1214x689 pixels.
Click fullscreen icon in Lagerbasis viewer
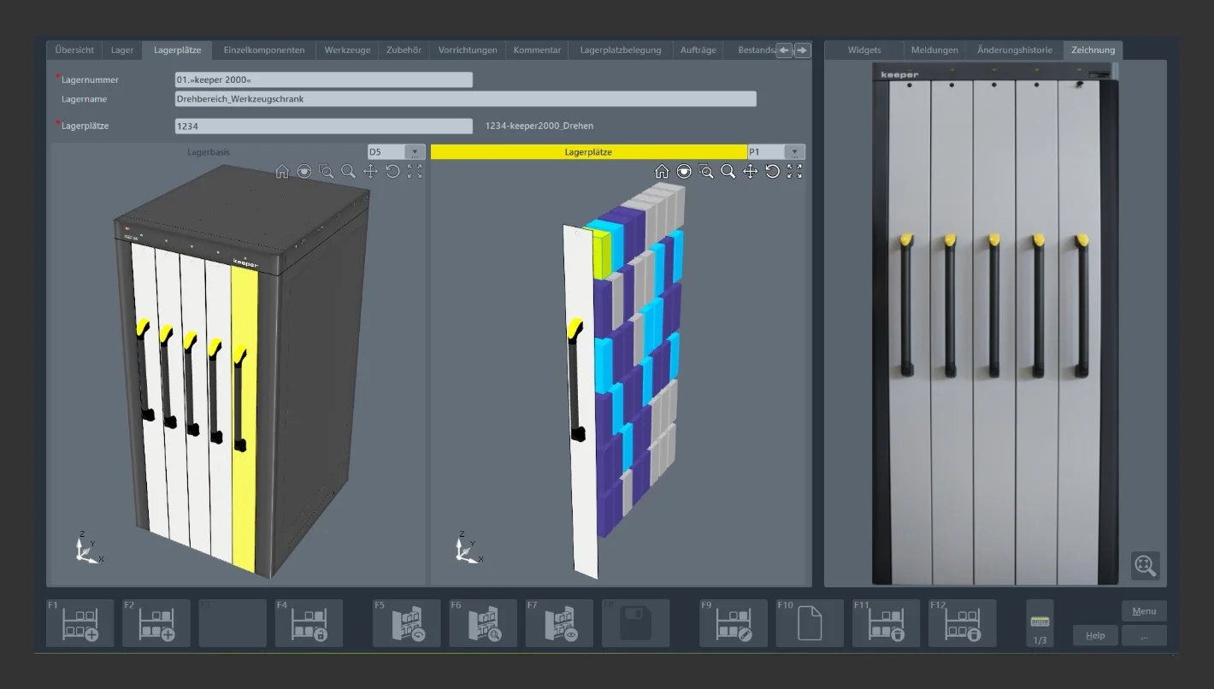(415, 171)
